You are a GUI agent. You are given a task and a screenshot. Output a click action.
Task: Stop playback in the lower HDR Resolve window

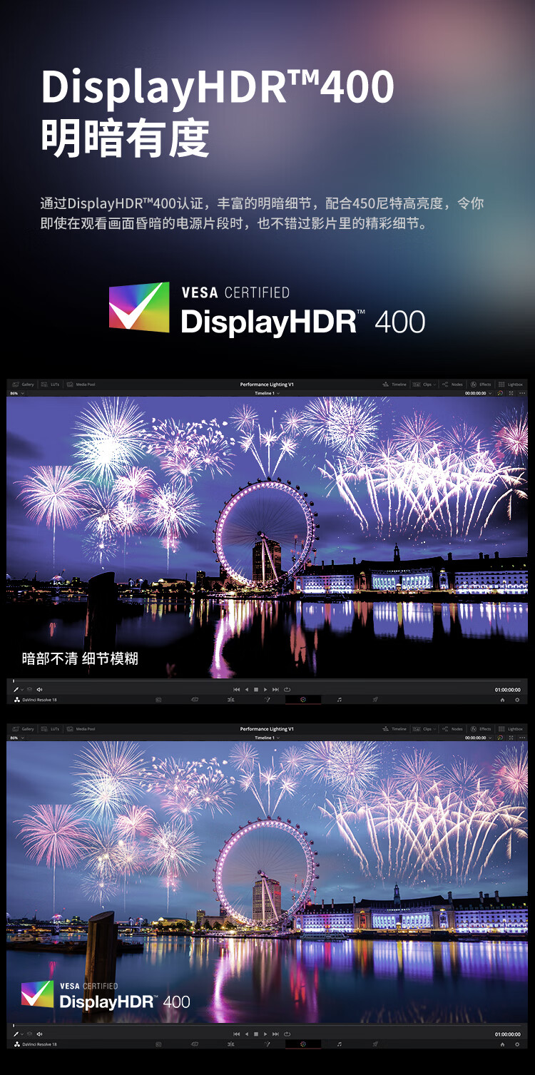pyautogui.click(x=256, y=1034)
